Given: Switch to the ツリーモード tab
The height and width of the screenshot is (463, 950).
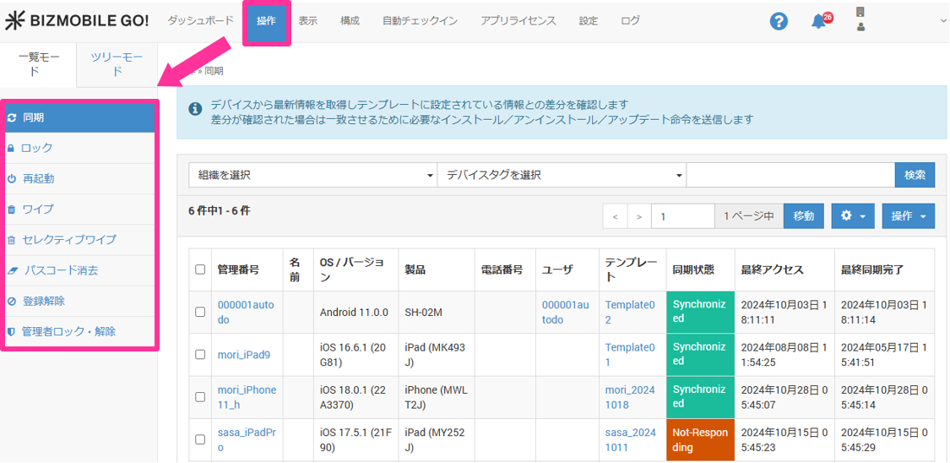Looking at the screenshot, I should click(x=117, y=64).
